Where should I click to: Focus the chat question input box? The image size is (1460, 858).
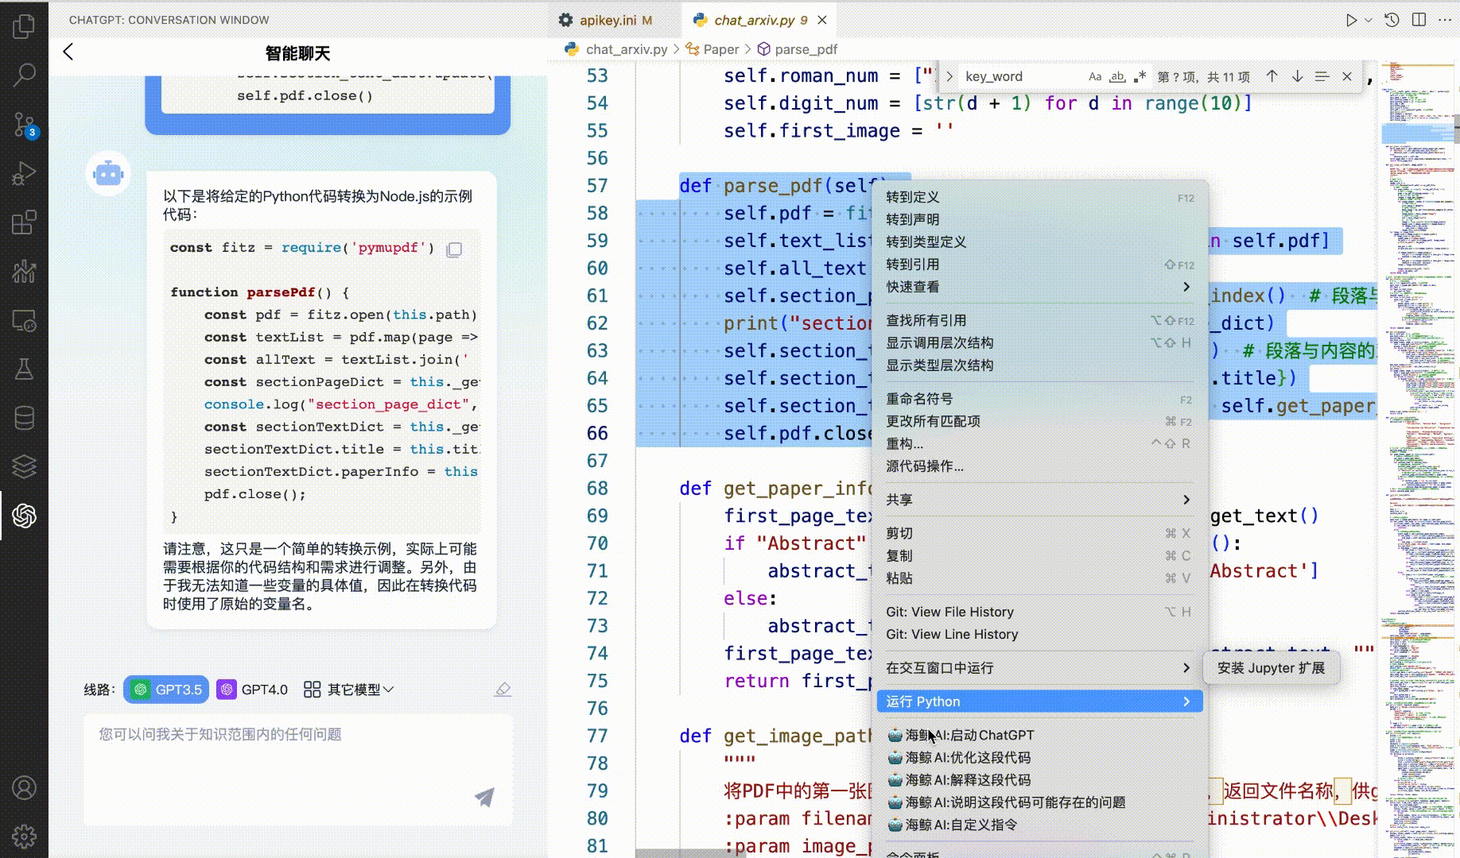298,770
